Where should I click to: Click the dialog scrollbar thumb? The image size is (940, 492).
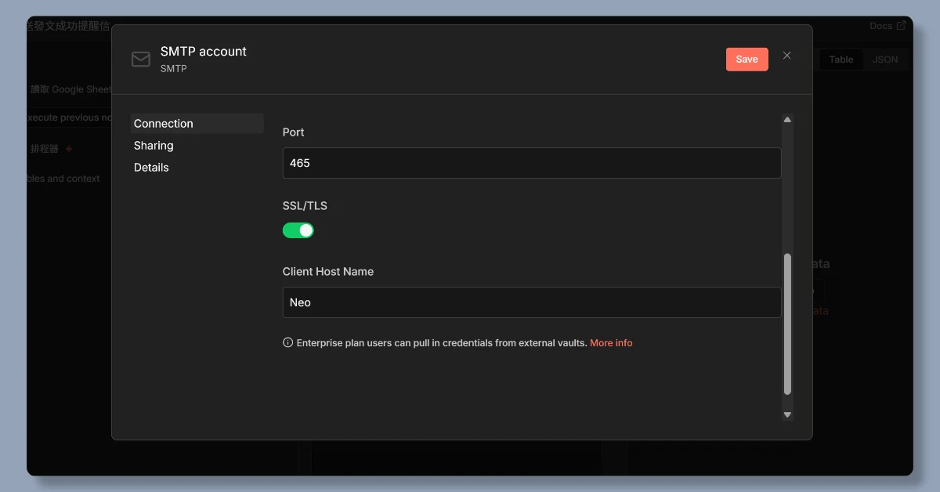coord(787,324)
